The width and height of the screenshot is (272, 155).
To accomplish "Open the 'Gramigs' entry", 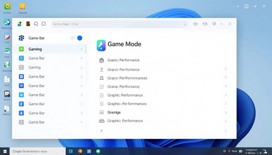I will tap(114, 112).
